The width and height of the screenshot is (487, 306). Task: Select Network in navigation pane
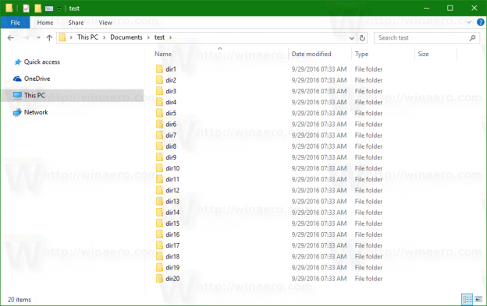(x=36, y=112)
